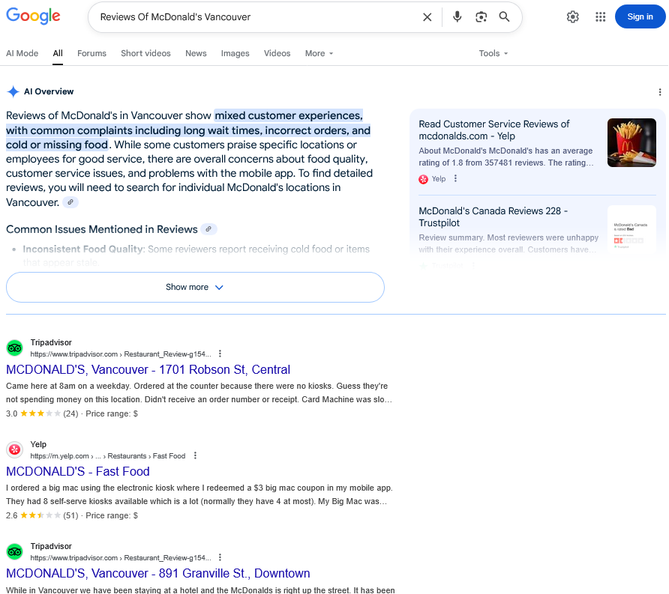Switch to Short videos tab

pyautogui.click(x=145, y=53)
